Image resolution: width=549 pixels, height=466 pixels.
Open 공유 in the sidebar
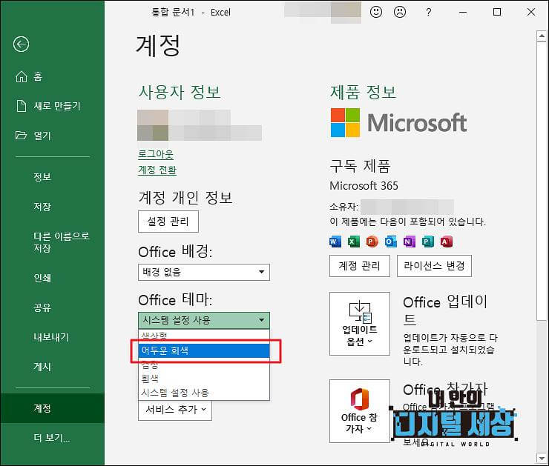(x=53, y=307)
